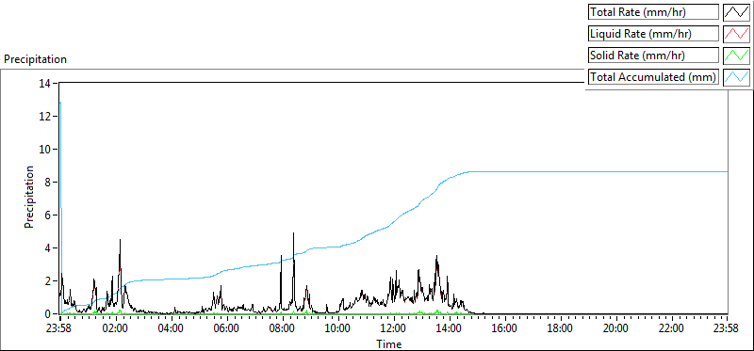The width and height of the screenshot is (754, 351).
Task: Click the 4 value on the Y axis
Action: coord(48,248)
